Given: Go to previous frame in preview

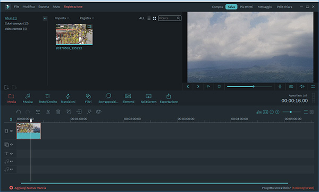Looking at the screenshot, I should tap(188, 87).
